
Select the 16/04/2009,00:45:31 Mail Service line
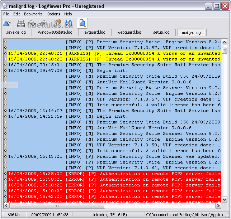click(x=114, y=65)
